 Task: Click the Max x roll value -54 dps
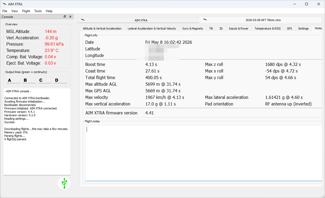pos(281,71)
